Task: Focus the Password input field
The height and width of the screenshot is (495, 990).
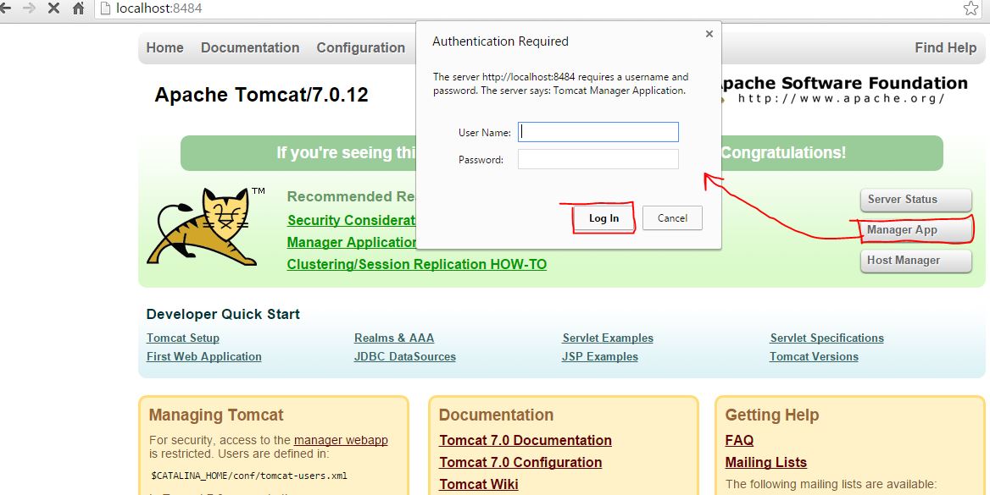Action: tap(598, 159)
